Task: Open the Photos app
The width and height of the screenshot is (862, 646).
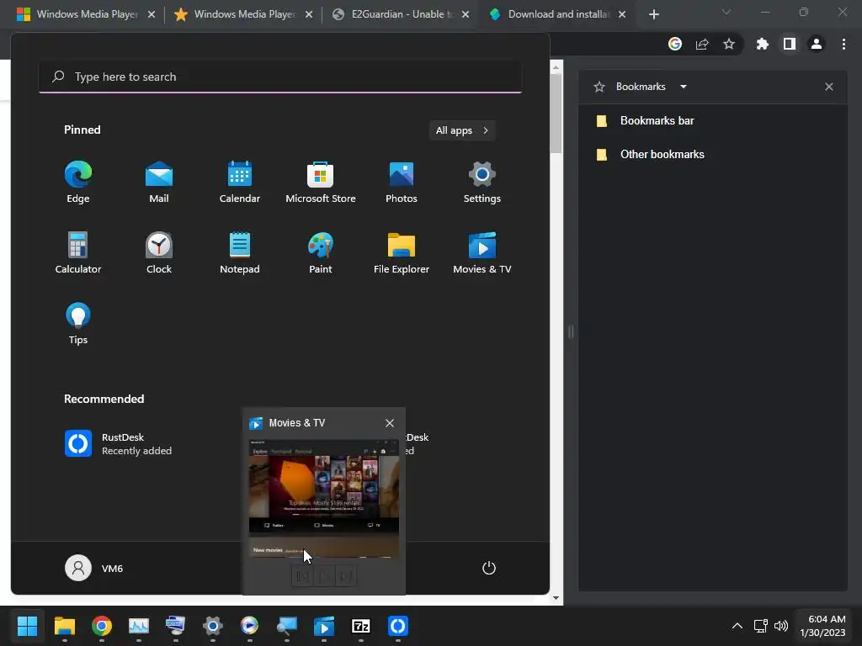Action: pos(402,183)
